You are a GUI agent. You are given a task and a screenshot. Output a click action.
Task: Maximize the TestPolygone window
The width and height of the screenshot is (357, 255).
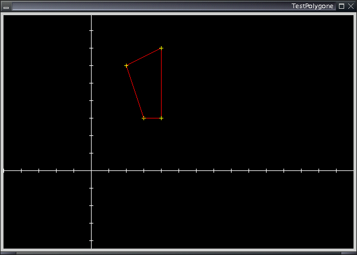pos(341,6)
